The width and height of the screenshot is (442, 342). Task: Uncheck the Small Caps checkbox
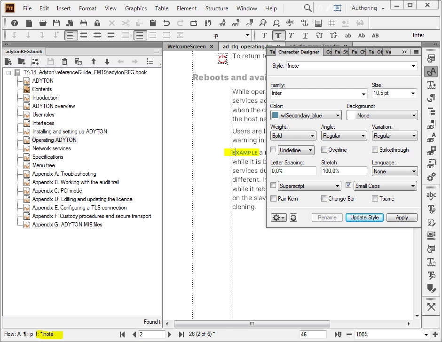coord(348,186)
